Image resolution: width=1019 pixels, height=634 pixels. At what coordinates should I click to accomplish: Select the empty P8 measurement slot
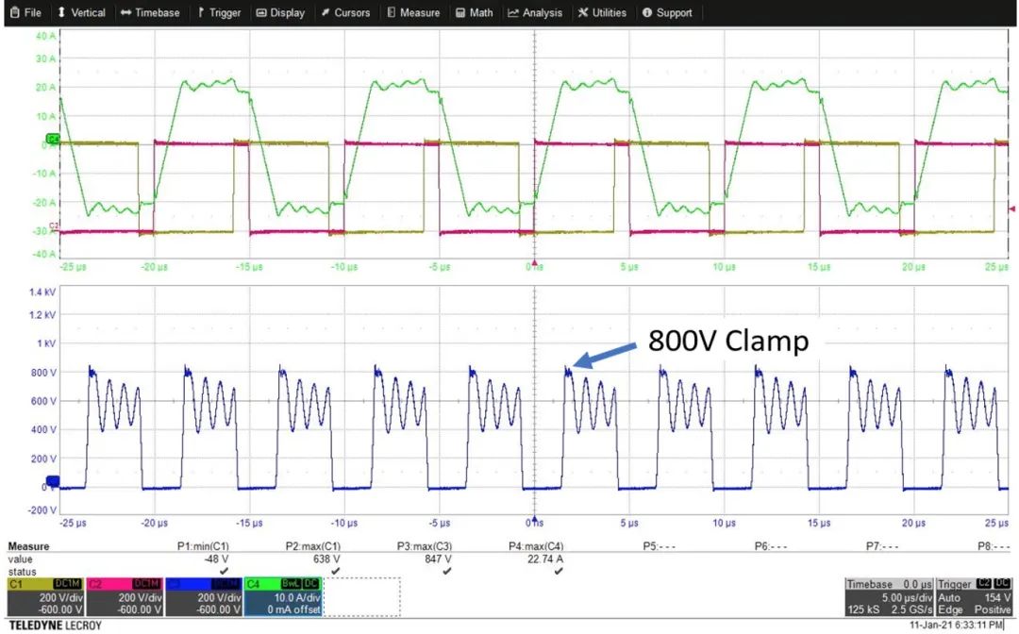pyautogui.click(x=994, y=546)
